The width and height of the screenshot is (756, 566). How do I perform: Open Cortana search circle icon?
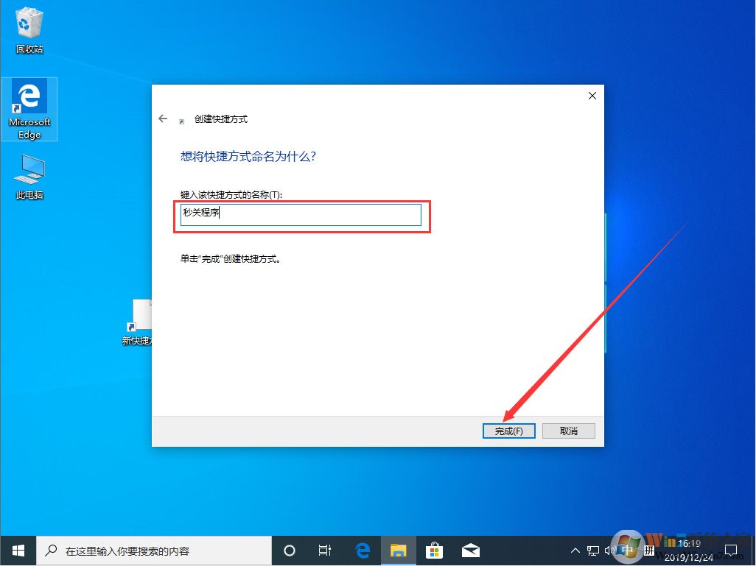289,550
